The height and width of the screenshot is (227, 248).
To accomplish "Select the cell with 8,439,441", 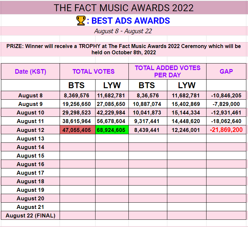I will point(148,130).
